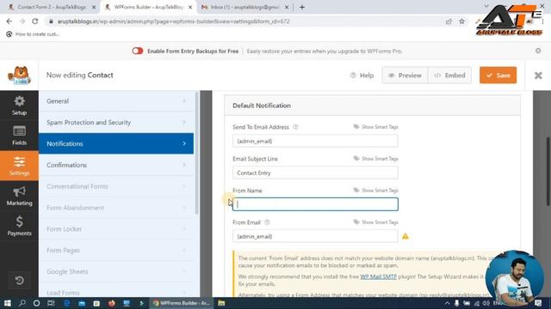
Task: Open the Notifications settings section
Action: [116, 143]
